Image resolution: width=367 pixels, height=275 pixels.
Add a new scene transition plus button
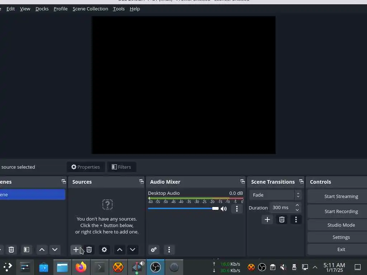[267, 219]
